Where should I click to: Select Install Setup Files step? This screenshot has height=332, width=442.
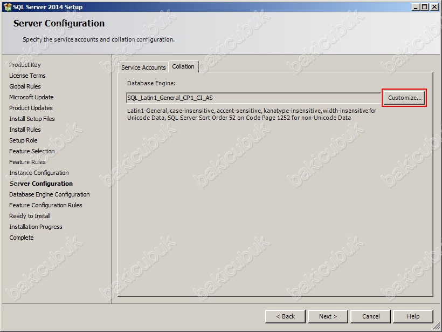coord(32,119)
